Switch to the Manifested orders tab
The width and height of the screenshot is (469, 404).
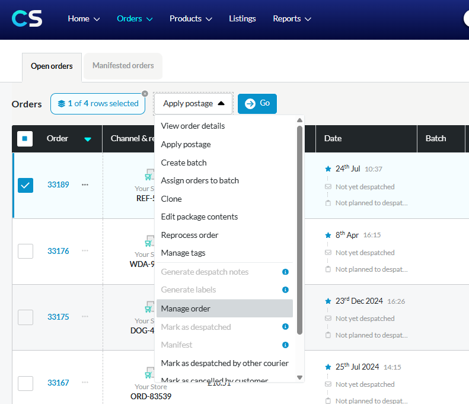pyautogui.click(x=123, y=66)
